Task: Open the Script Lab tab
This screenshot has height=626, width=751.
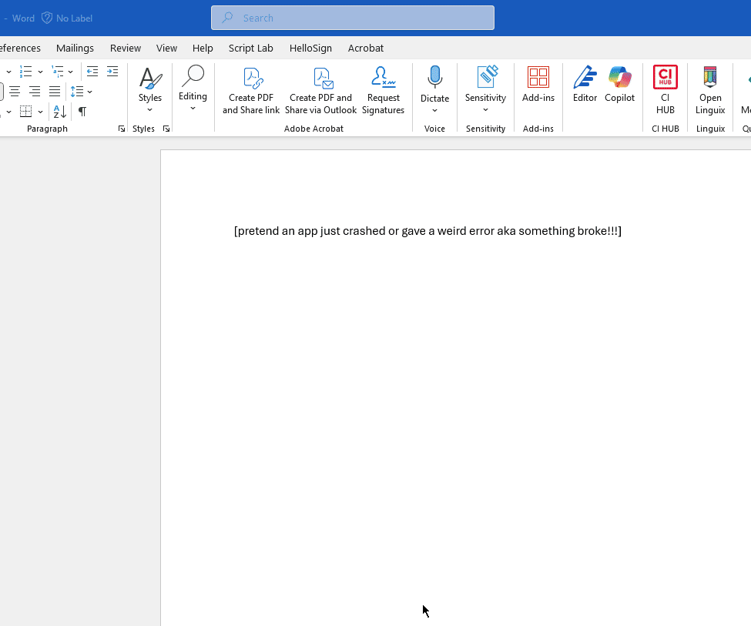Action: pyautogui.click(x=251, y=49)
